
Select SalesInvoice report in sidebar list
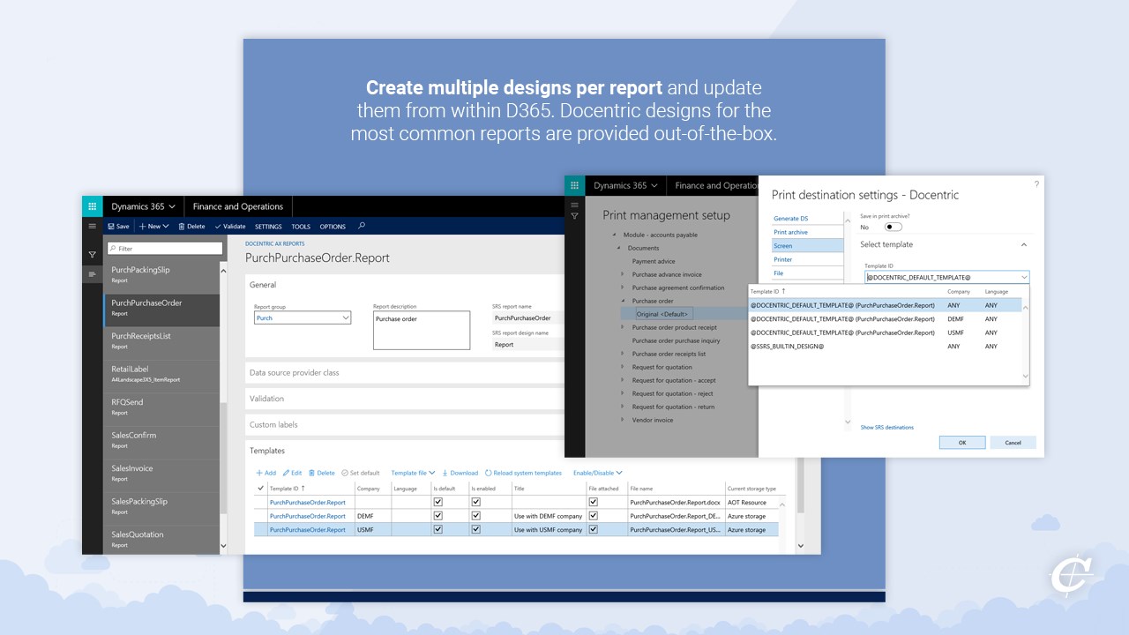tap(161, 473)
